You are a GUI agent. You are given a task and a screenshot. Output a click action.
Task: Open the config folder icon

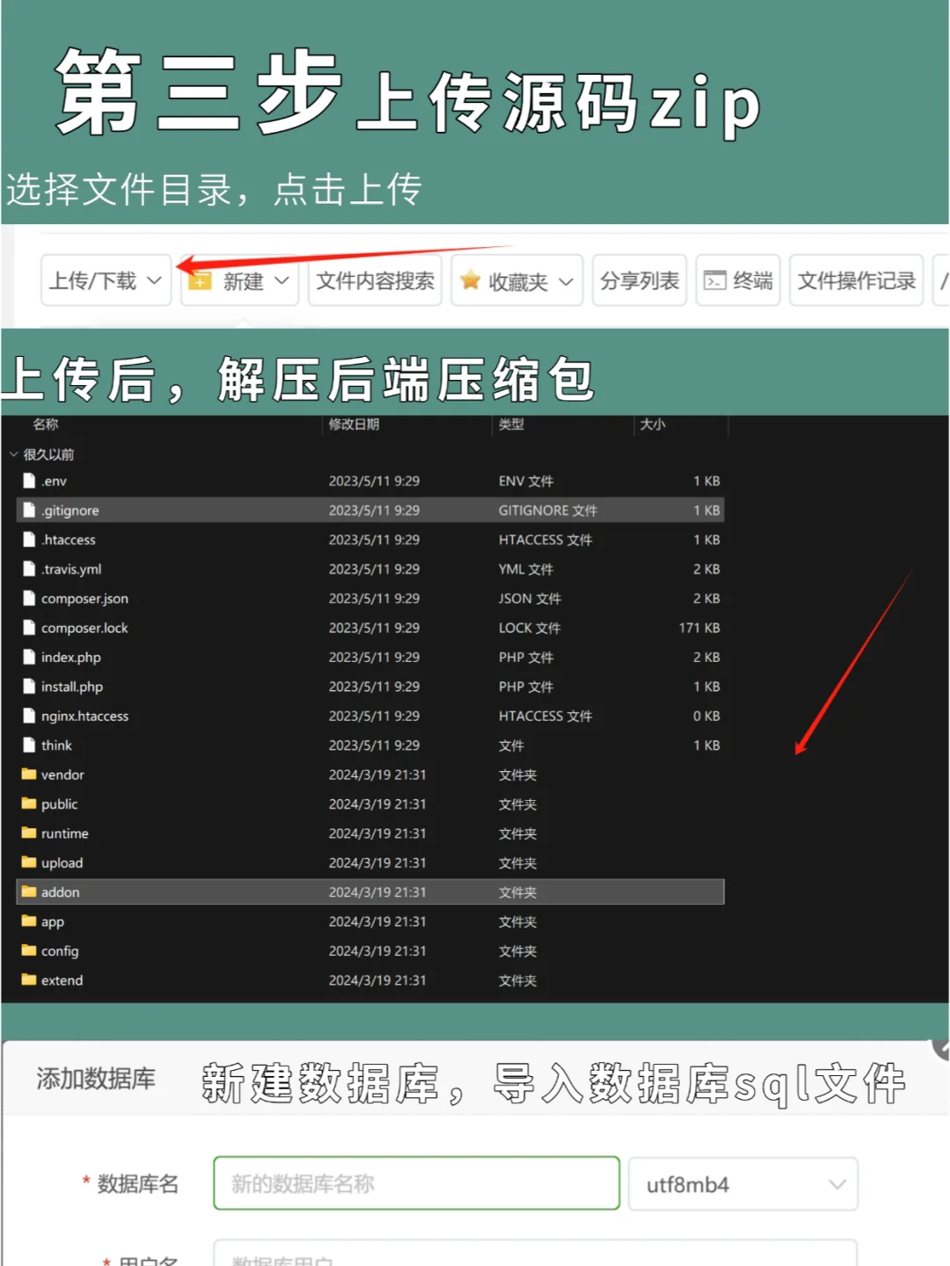point(29,950)
